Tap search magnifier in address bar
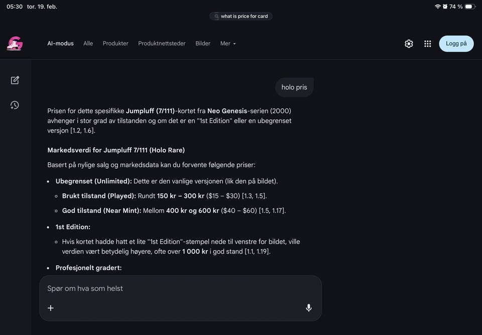This screenshot has width=482, height=335. pyautogui.click(x=216, y=17)
